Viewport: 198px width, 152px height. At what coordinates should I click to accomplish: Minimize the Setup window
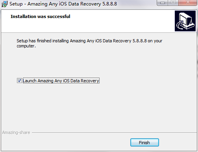(163, 3)
